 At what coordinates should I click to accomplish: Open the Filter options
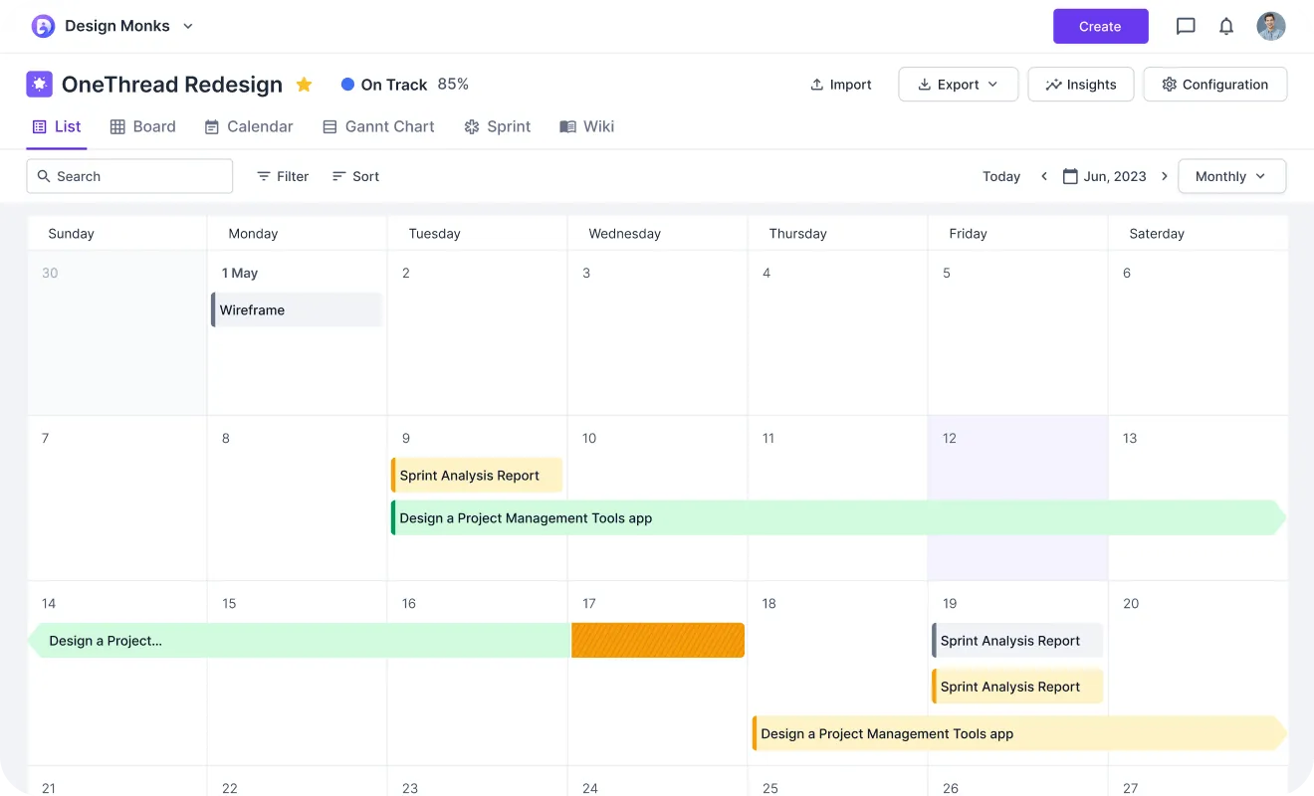pos(283,176)
